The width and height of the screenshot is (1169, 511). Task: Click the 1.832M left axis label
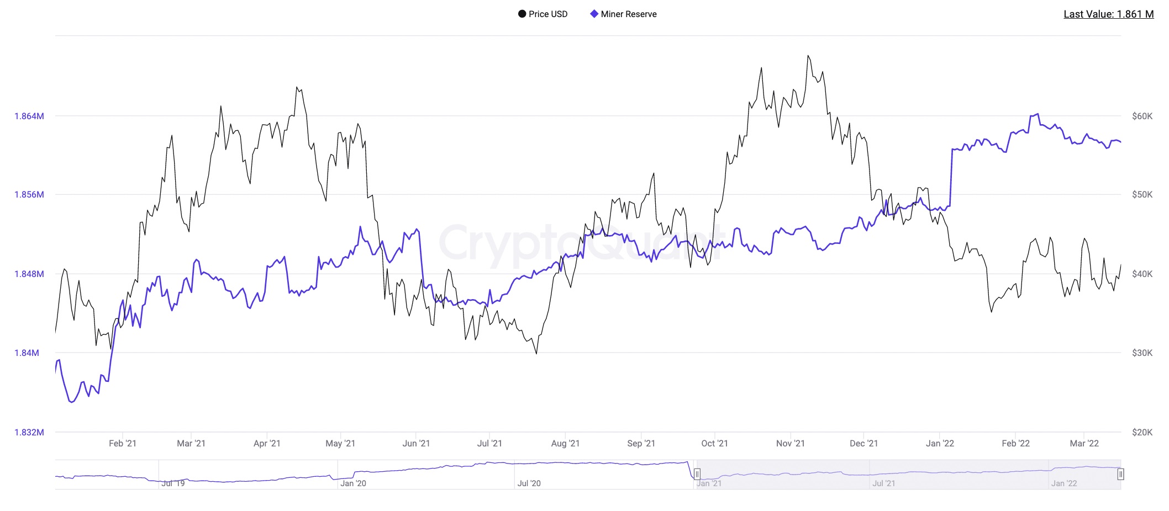coord(29,432)
